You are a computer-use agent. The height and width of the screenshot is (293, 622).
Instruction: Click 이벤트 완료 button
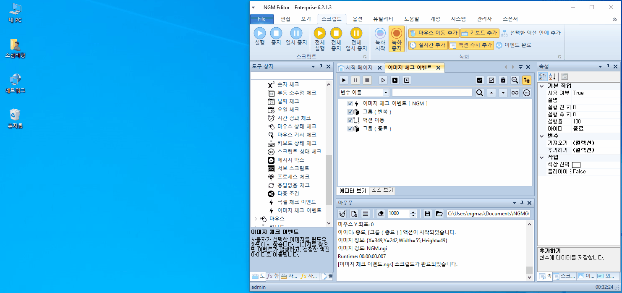(x=513, y=45)
